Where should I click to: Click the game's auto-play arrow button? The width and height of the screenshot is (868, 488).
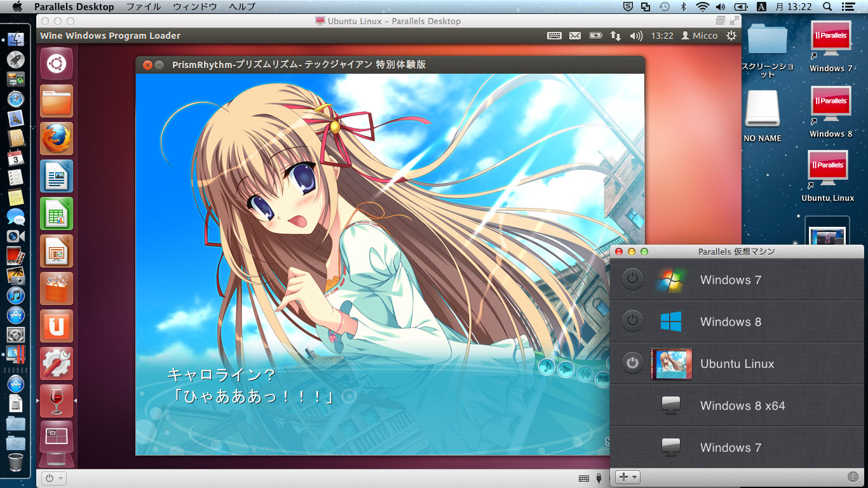tap(566, 369)
